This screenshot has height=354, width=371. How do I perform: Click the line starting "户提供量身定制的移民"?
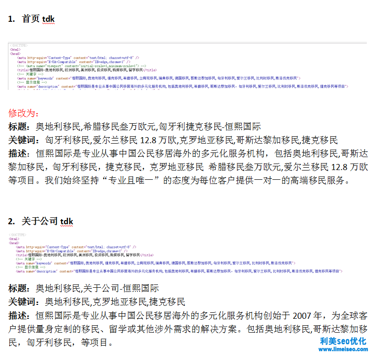point(188,329)
